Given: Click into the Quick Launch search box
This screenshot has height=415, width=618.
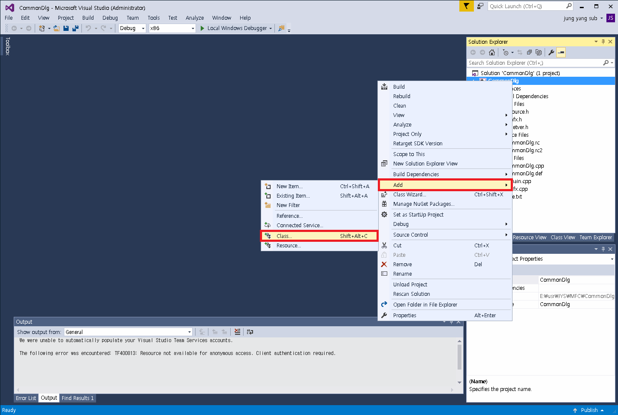Looking at the screenshot, I should pyautogui.click(x=531, y=6).
